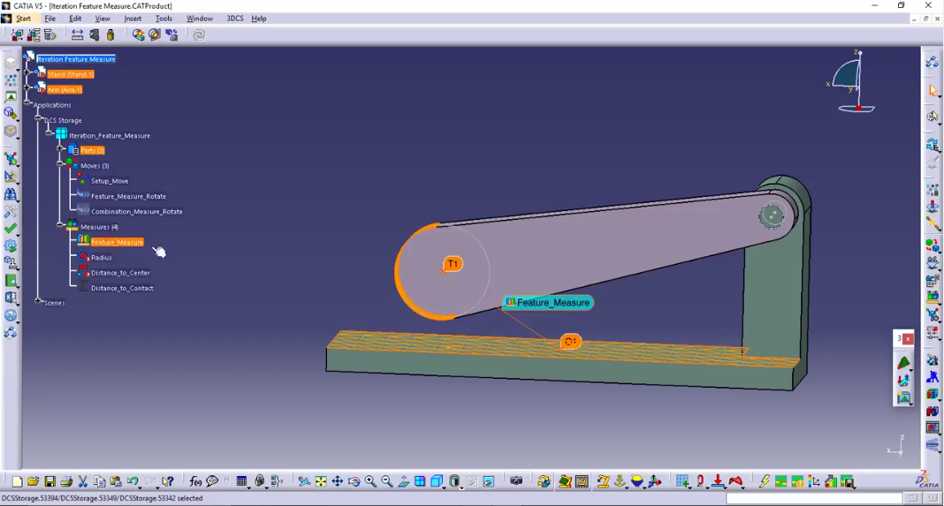The width and height of the screenshot is (944, 506).
Task: Collapse the Measures (4) node
Action: pos(59,225)
